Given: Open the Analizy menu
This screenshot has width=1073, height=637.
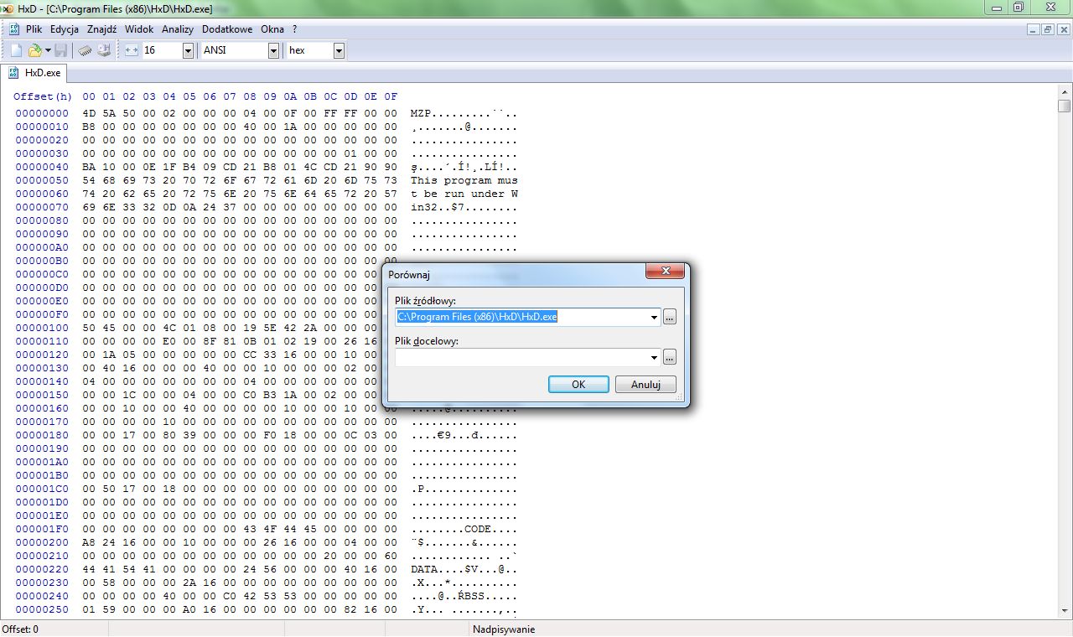Looking at the screenshot, I should pyautogui.click(x=178, y=28).
